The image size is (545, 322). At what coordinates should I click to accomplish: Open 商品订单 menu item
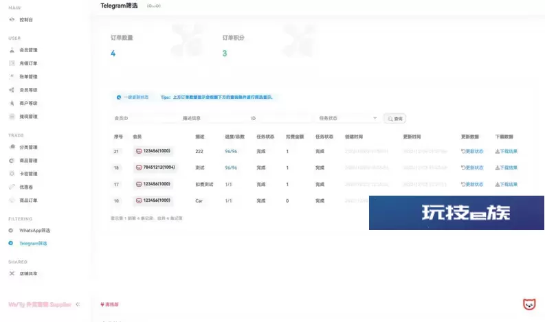pyautogui.click(x=28, y=200)
